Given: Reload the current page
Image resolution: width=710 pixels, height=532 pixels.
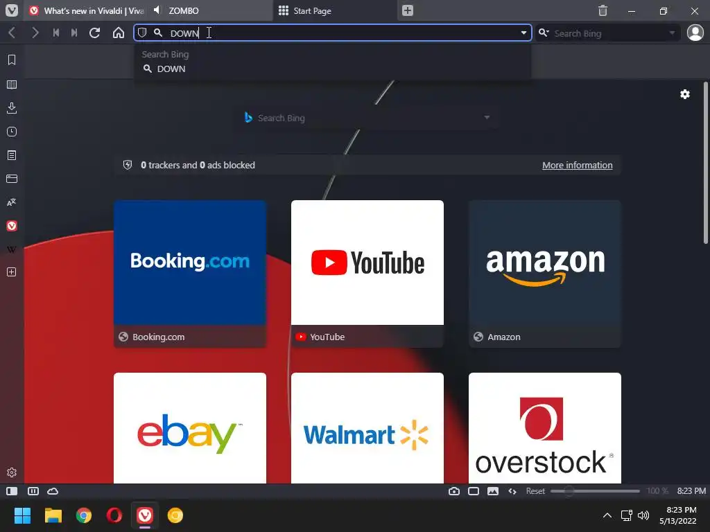Looking at the screenshot, I should coord(94,33).
